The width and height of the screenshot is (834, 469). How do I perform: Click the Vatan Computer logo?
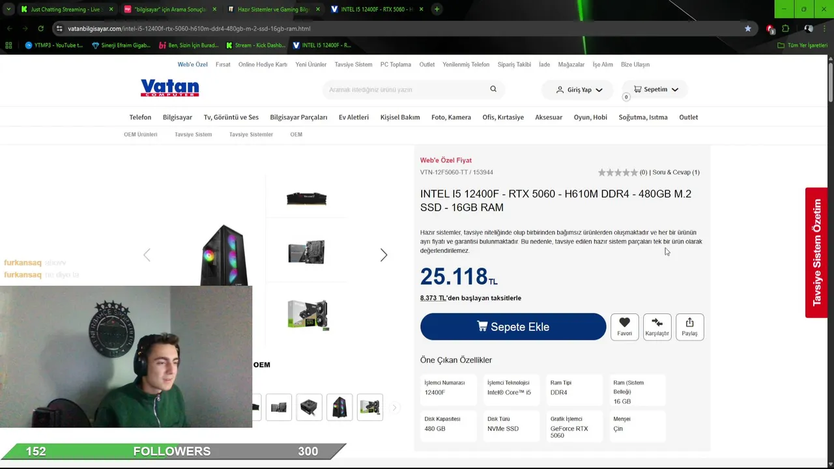click(169, 88)
